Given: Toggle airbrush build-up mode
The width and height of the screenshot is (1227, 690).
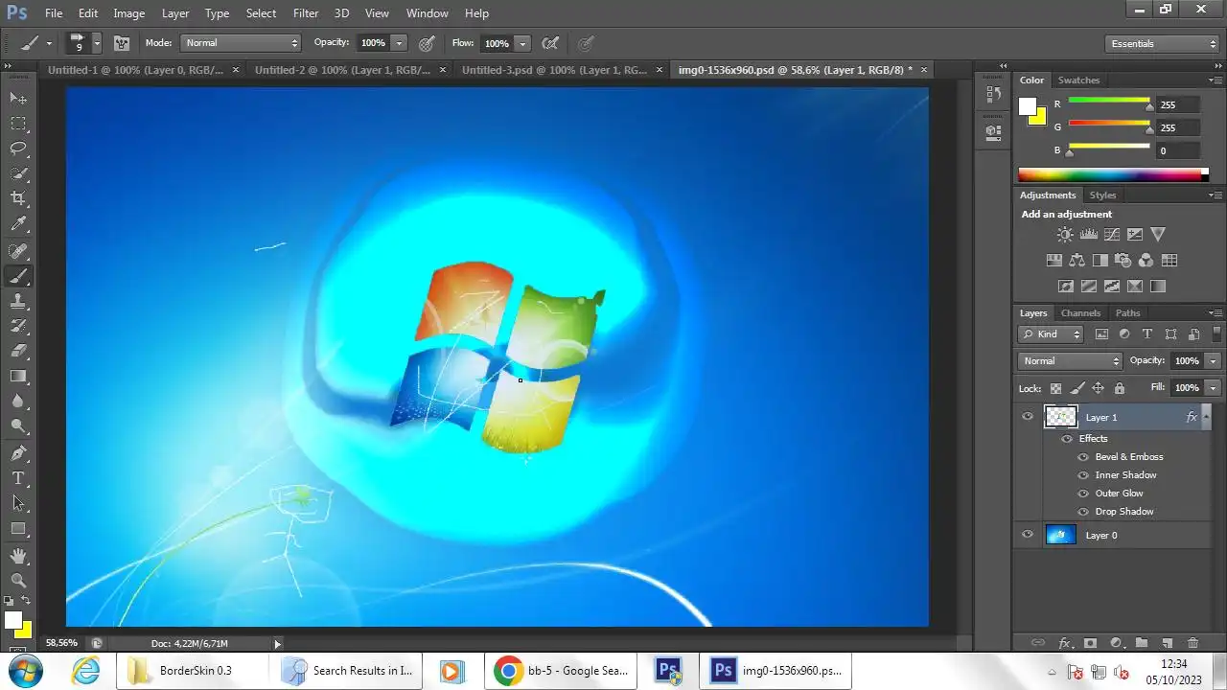Looking at the screenshot, I should 550,43.
